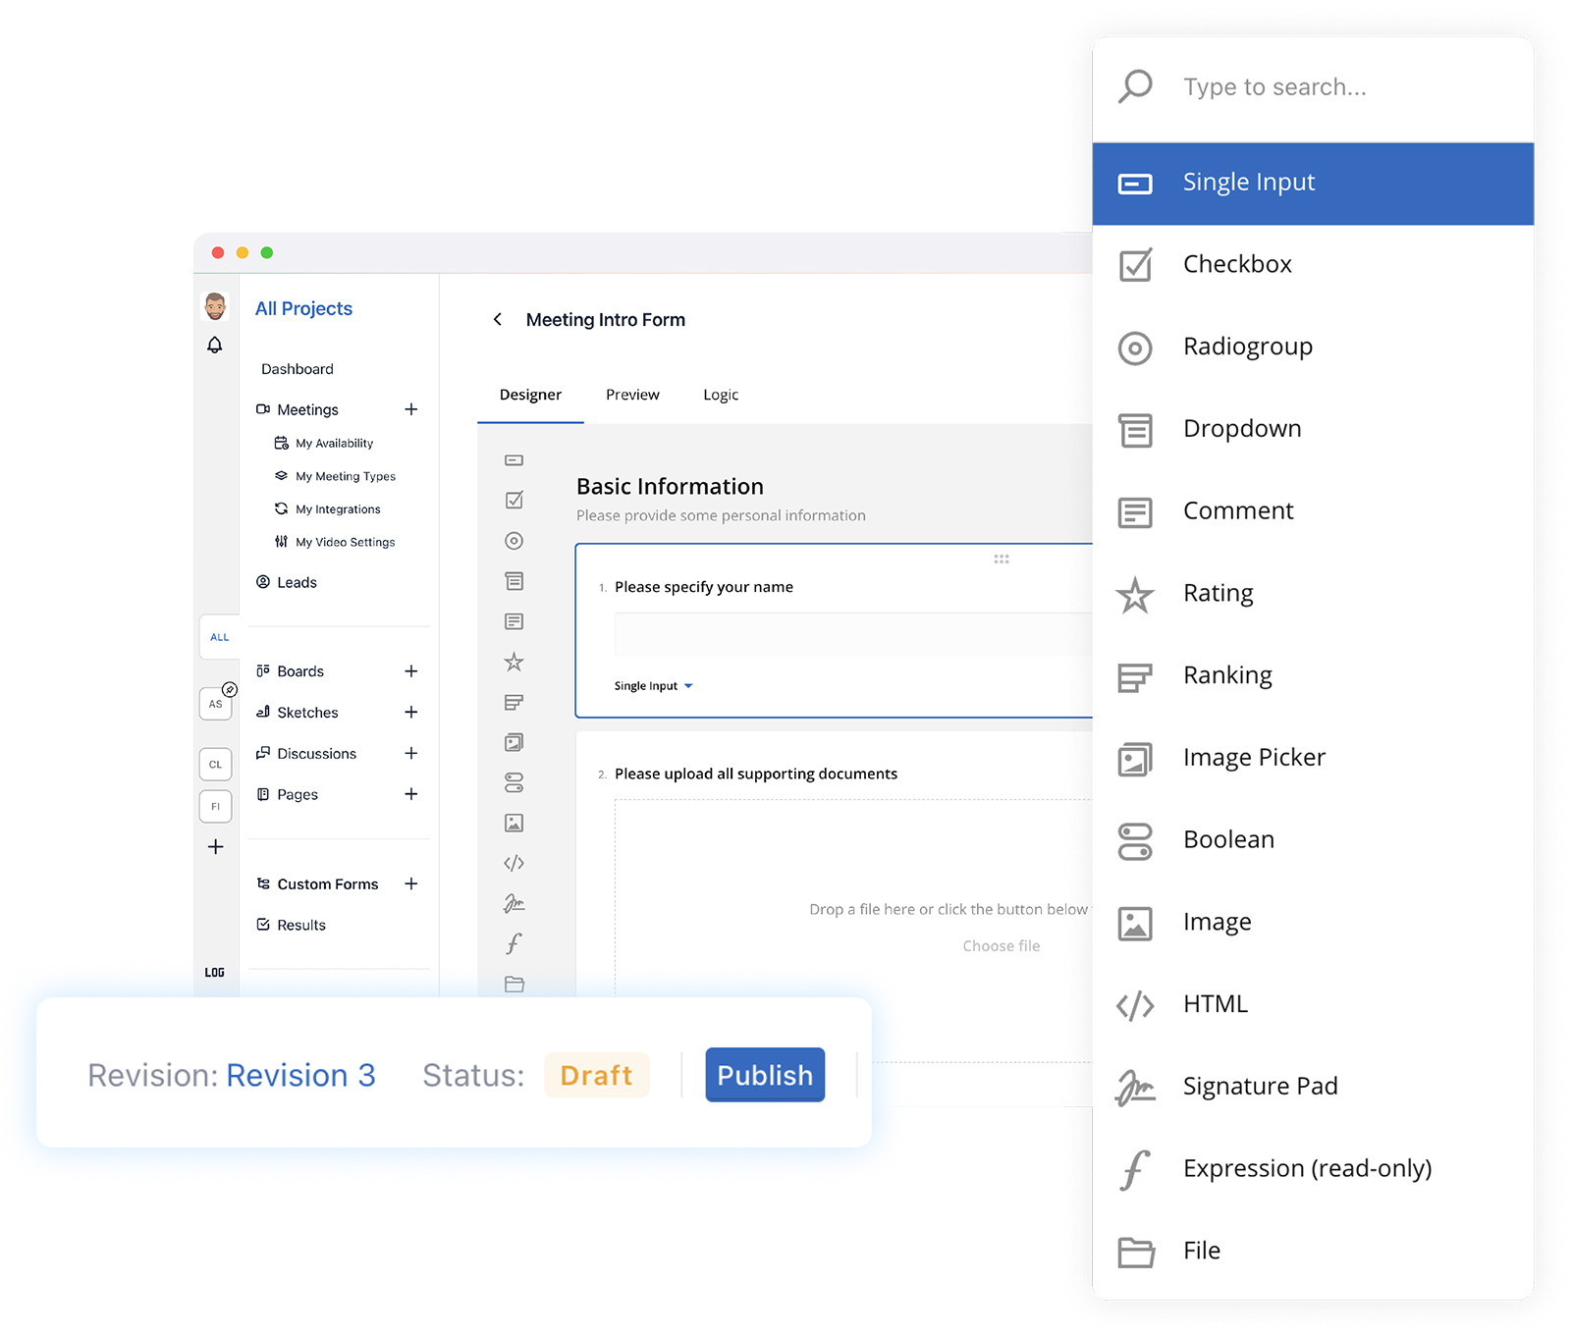Screen dimensions: 1571x1336
Task: Pick the Ranking question type
Action: point(1313,676)
